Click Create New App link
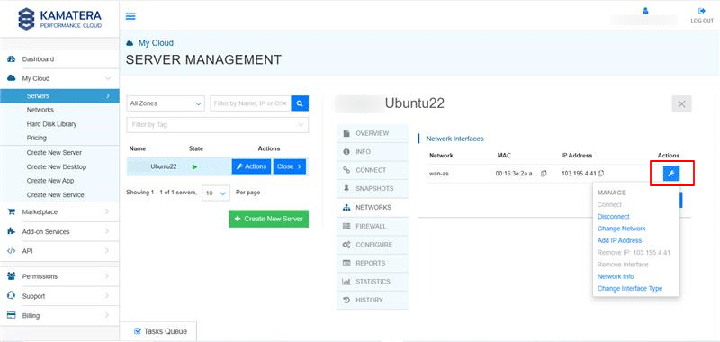 pos(50,181)
